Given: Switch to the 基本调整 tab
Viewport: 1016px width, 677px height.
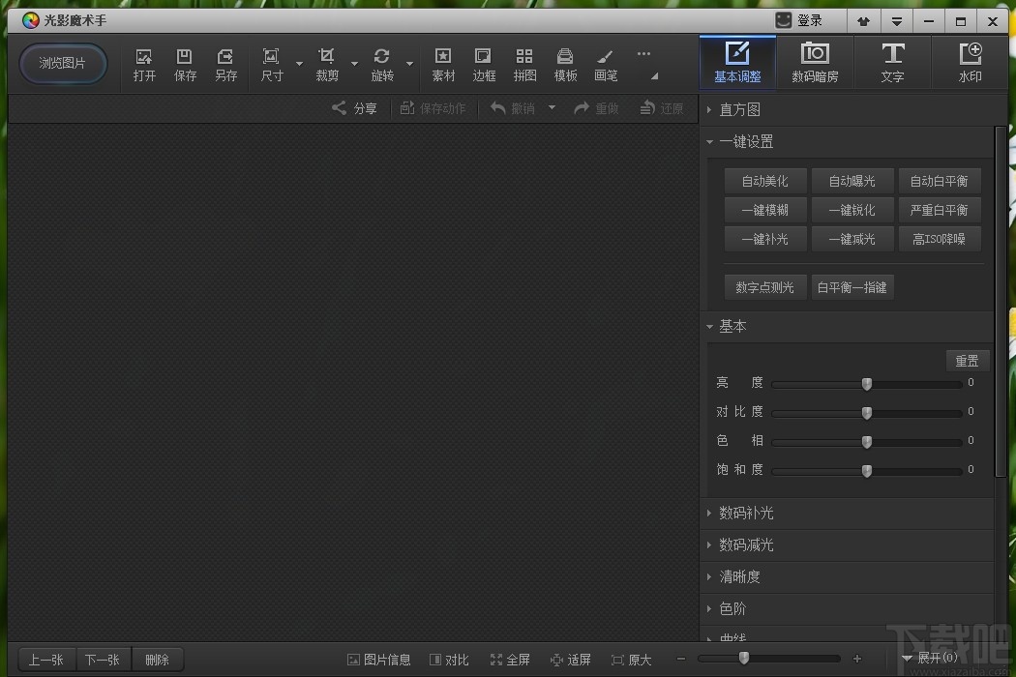Looking at the screenshot, I should [x=737, y=62].
